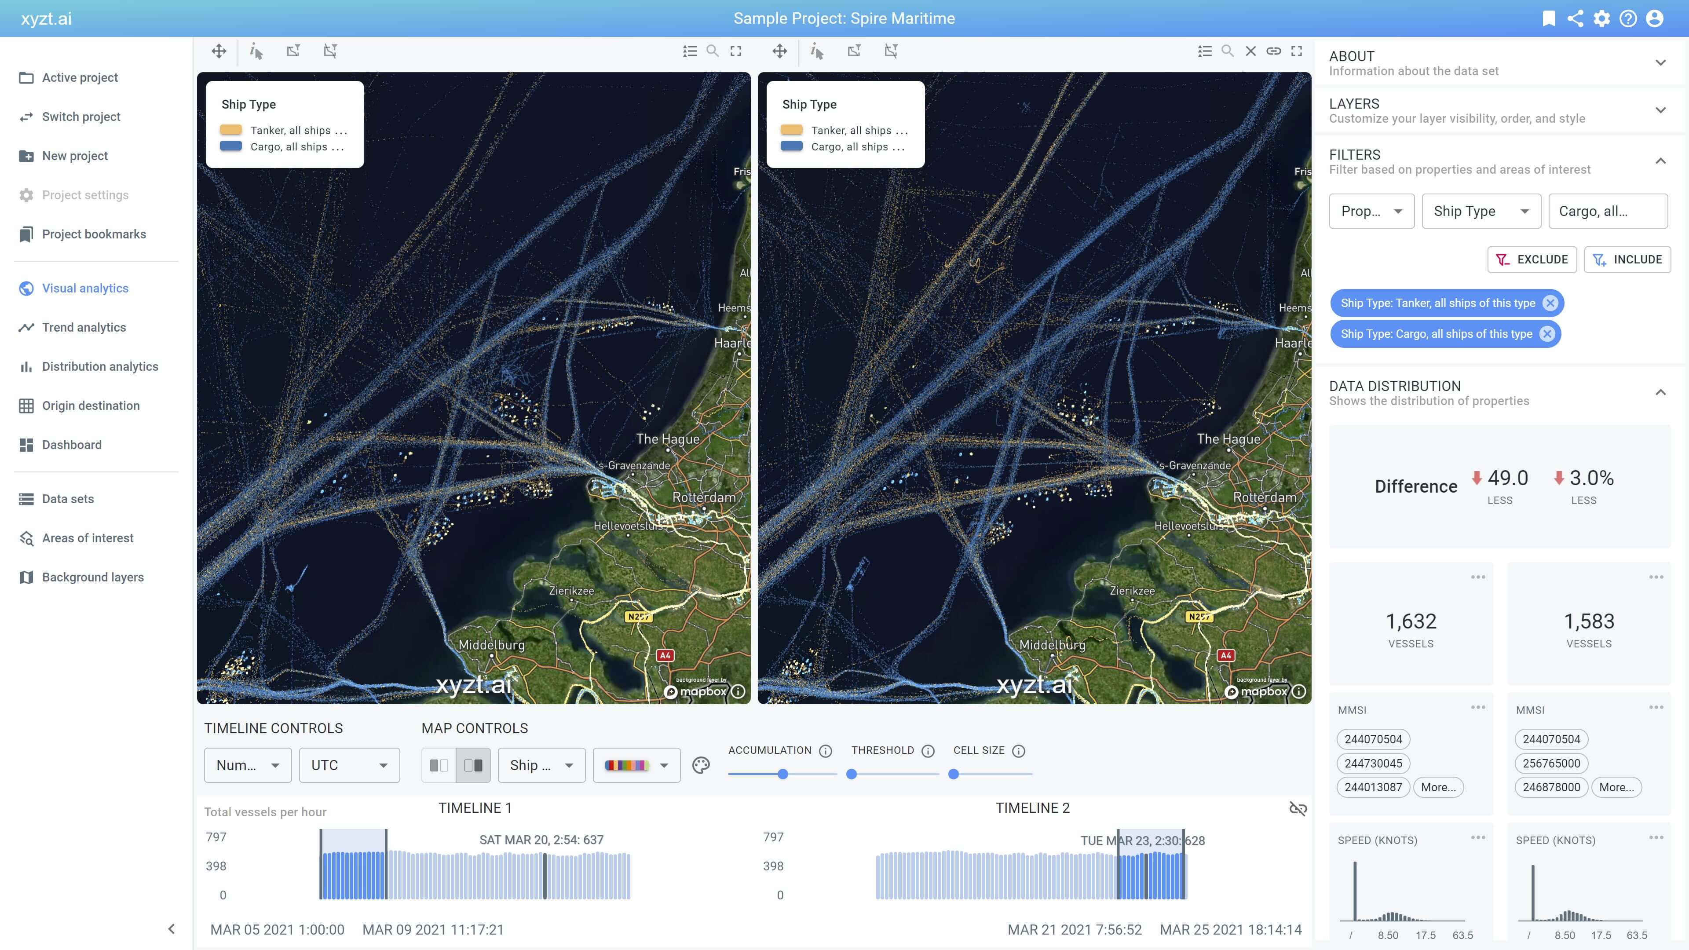Click the Threshold info icon
1689x950 pixels.
coord(928,751)
